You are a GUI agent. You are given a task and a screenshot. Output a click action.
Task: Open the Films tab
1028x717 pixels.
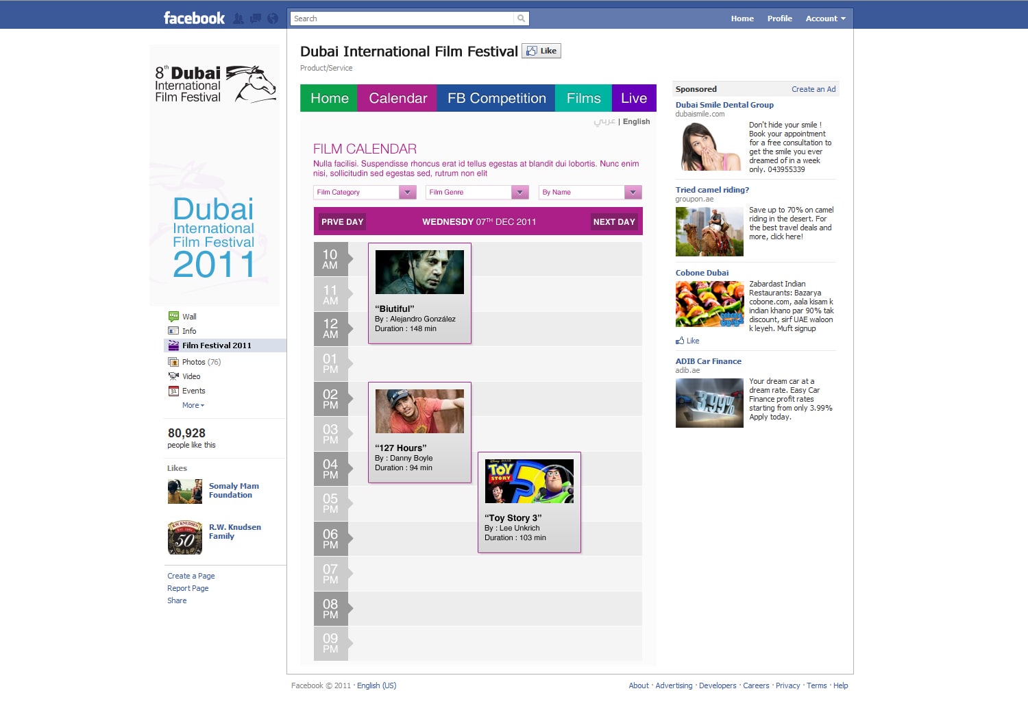(x=584, y=98)
